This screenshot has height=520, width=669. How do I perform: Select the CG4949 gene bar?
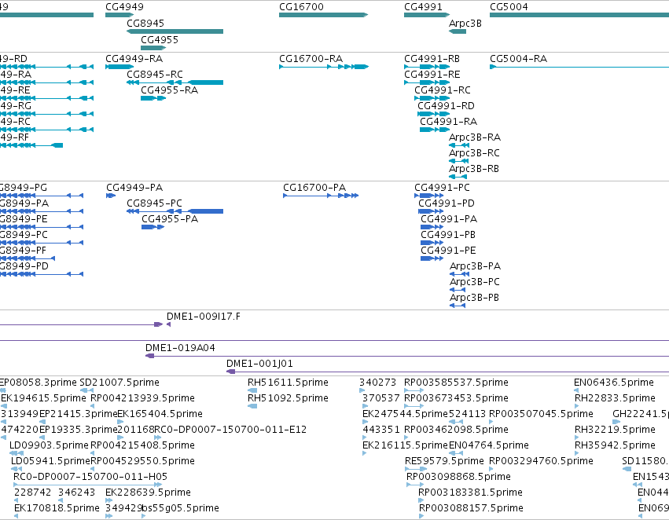[x=119, y=15]
